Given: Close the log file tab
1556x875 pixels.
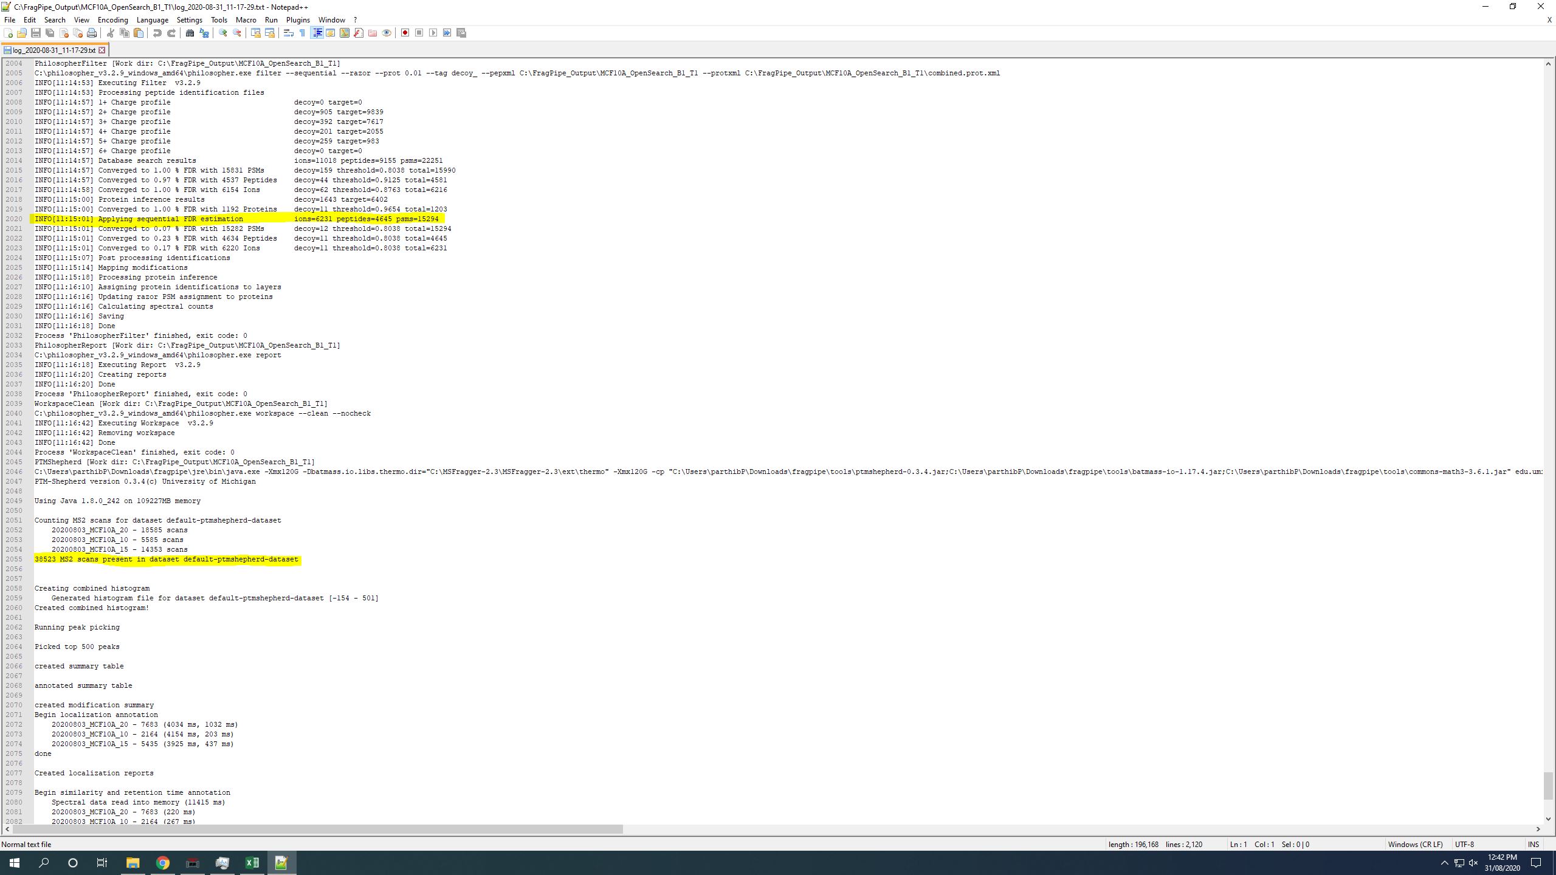Looking at the screenshot, I should [101, 50].
